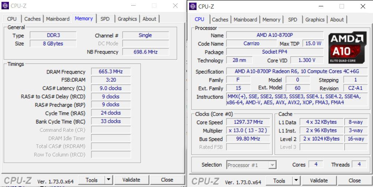Click the Instructions list text
The image size is (373, 187).
click(297, 100)
